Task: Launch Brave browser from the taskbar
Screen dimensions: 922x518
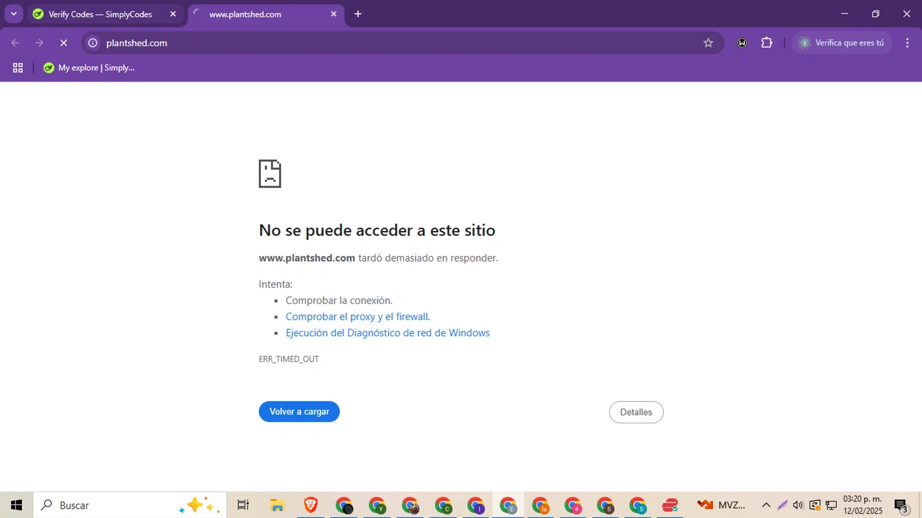Action: pyautogui.click(x=311, y=505)
